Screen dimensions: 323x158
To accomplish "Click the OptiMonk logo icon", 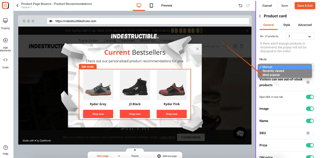I will coord(5,6).
